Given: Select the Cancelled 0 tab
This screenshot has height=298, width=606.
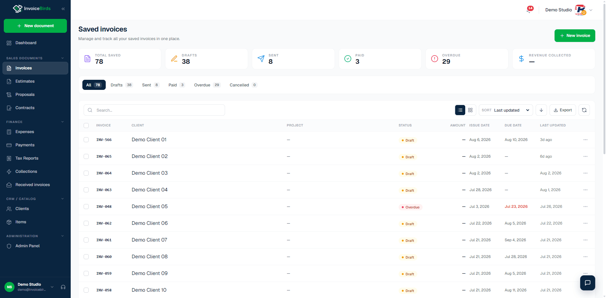Looking at the screenshot, I should click(x=243, y=85).
